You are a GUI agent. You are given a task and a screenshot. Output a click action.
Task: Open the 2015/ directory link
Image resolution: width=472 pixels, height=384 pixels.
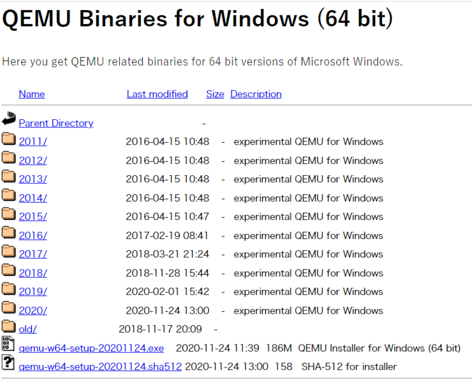33,216
